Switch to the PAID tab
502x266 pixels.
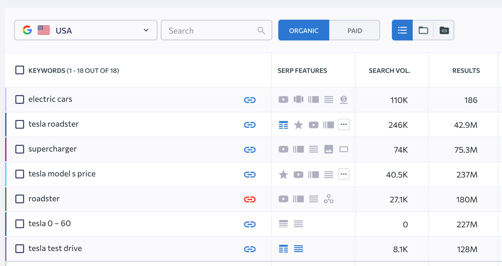click(x=355, y=30)
